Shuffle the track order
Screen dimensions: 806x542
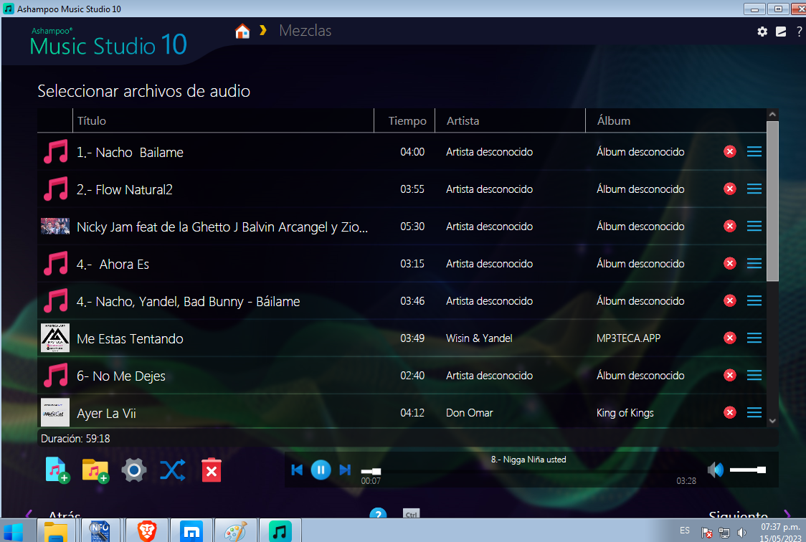pyautogui.click(x=173, y=470)
